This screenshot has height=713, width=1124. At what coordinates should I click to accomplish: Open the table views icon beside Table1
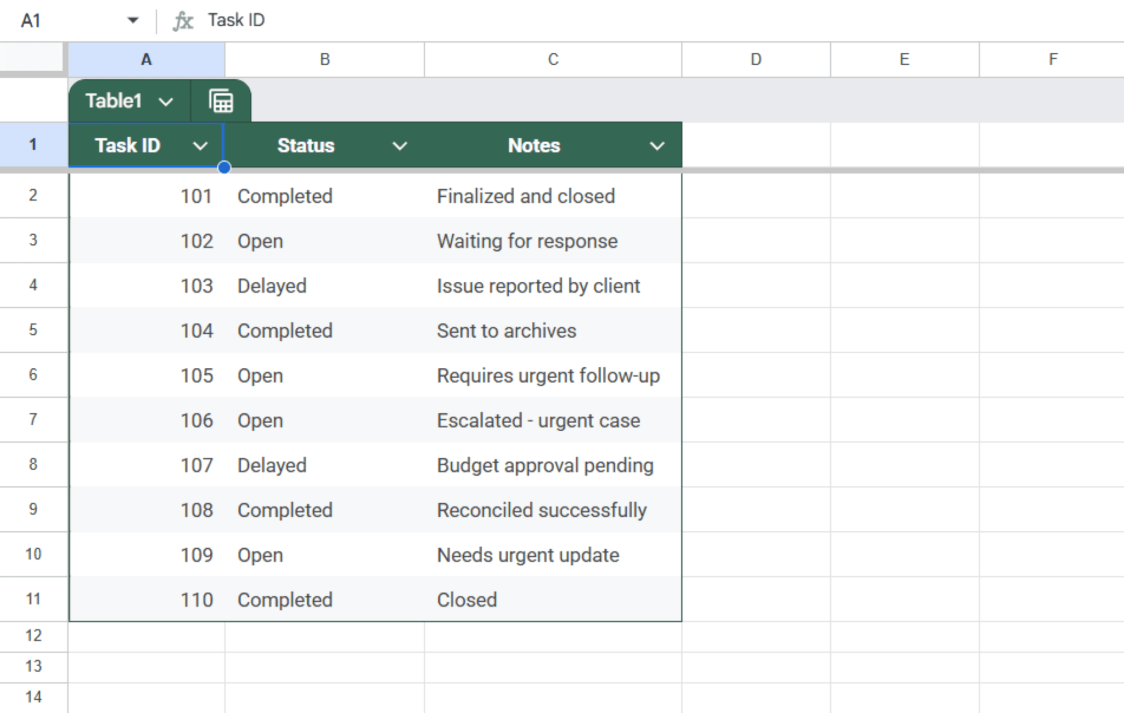tap(221, 100)
